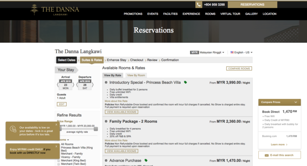307x166 pixels.
Task: Click the Departure date box APR 28
Action: point(85,85)
